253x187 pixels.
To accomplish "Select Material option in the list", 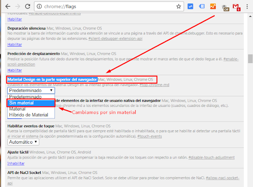I will click(x=31, y=109).
